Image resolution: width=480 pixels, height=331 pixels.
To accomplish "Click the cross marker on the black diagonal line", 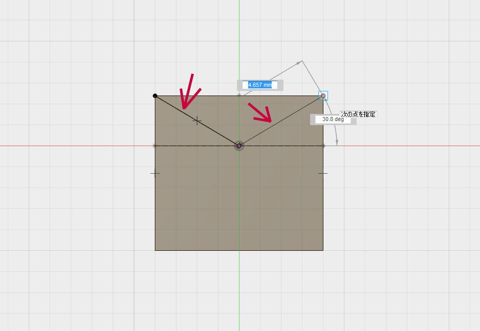I will point(197,121).
